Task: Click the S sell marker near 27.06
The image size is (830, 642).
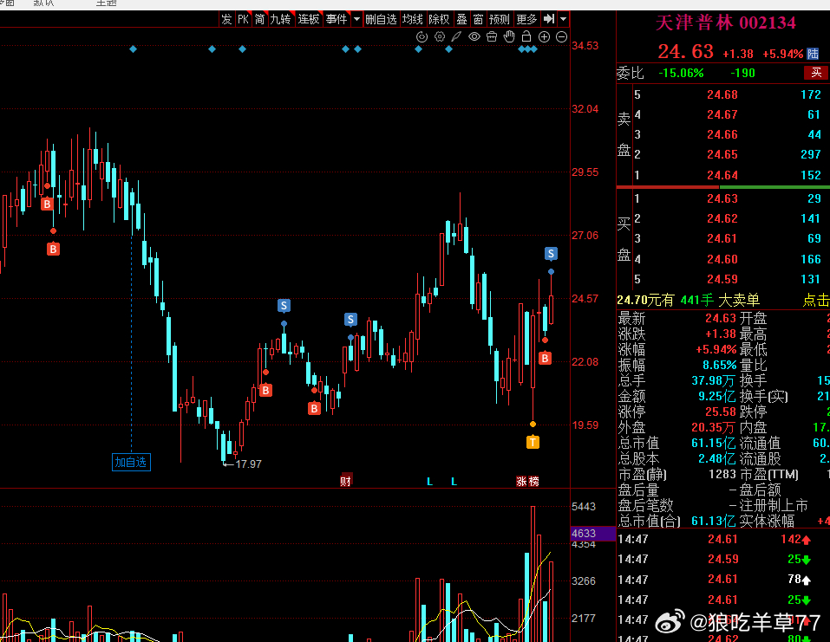Action: [551, 254]
